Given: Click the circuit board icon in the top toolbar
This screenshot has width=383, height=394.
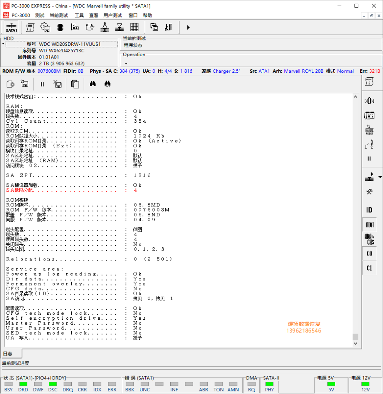Looking at the screenshot, I should pyautogui.click(x=75, y=27).
